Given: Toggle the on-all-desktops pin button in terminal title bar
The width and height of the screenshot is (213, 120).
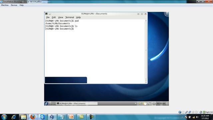Looking at the screenshot, I should pyautogui.click(x=50, y=14).
